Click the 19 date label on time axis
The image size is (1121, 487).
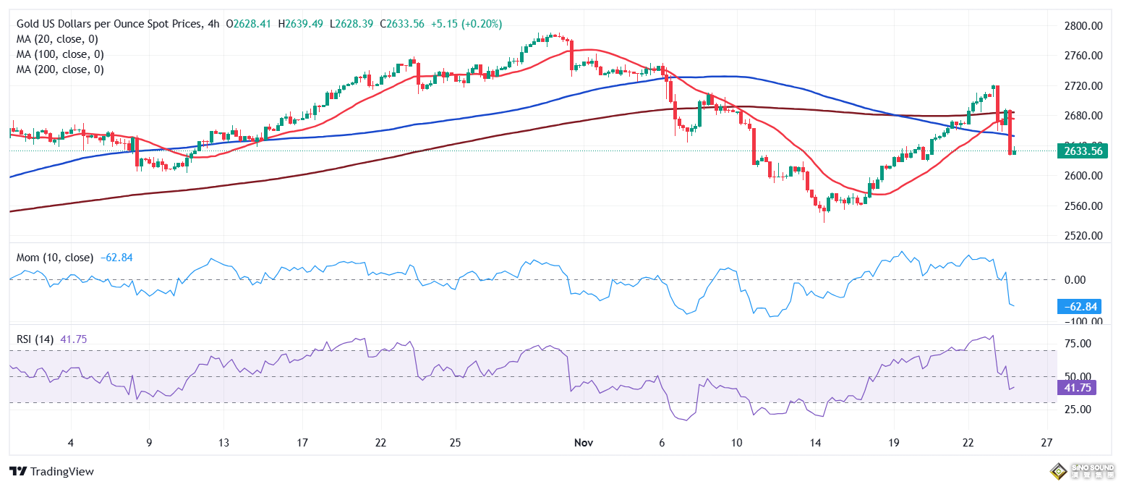tap(893, 442)
